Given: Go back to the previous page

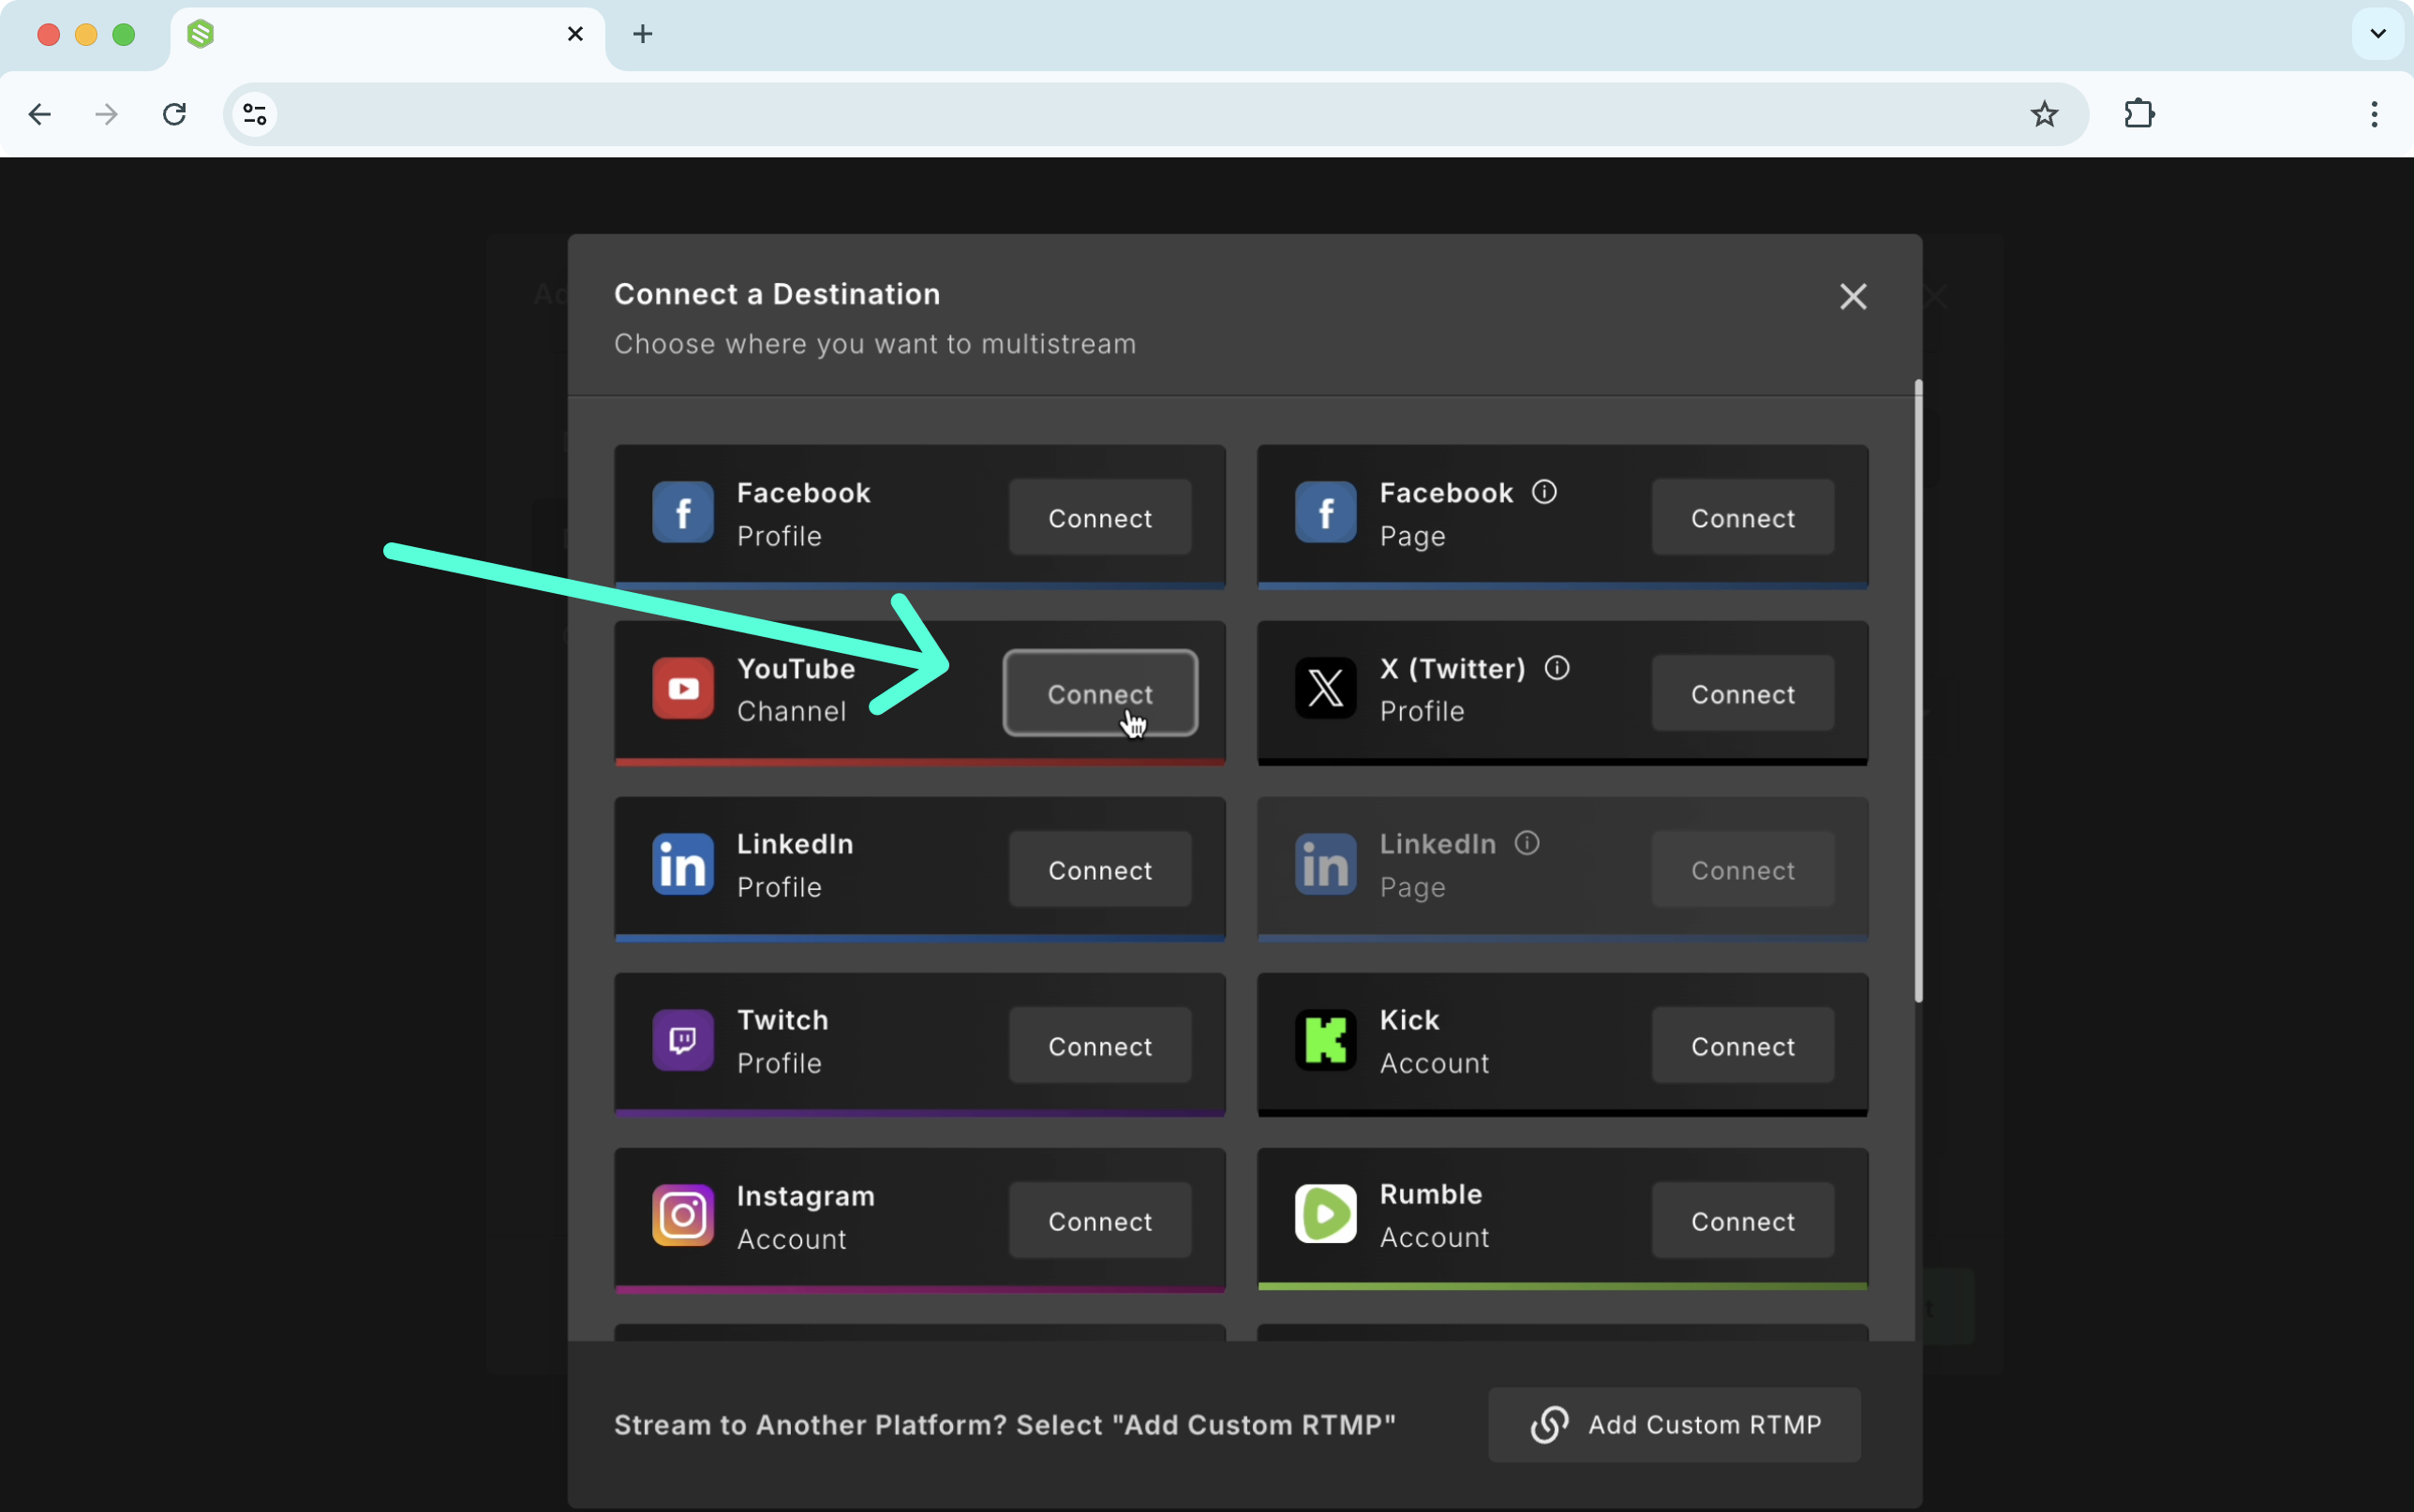Looking at the screenshot, I should click(40, 114).
